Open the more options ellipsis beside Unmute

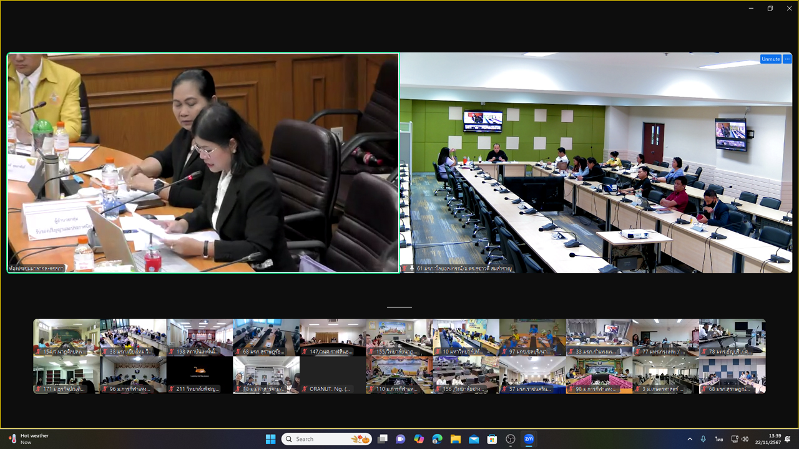pyautogui.click(x=787, y=59)
